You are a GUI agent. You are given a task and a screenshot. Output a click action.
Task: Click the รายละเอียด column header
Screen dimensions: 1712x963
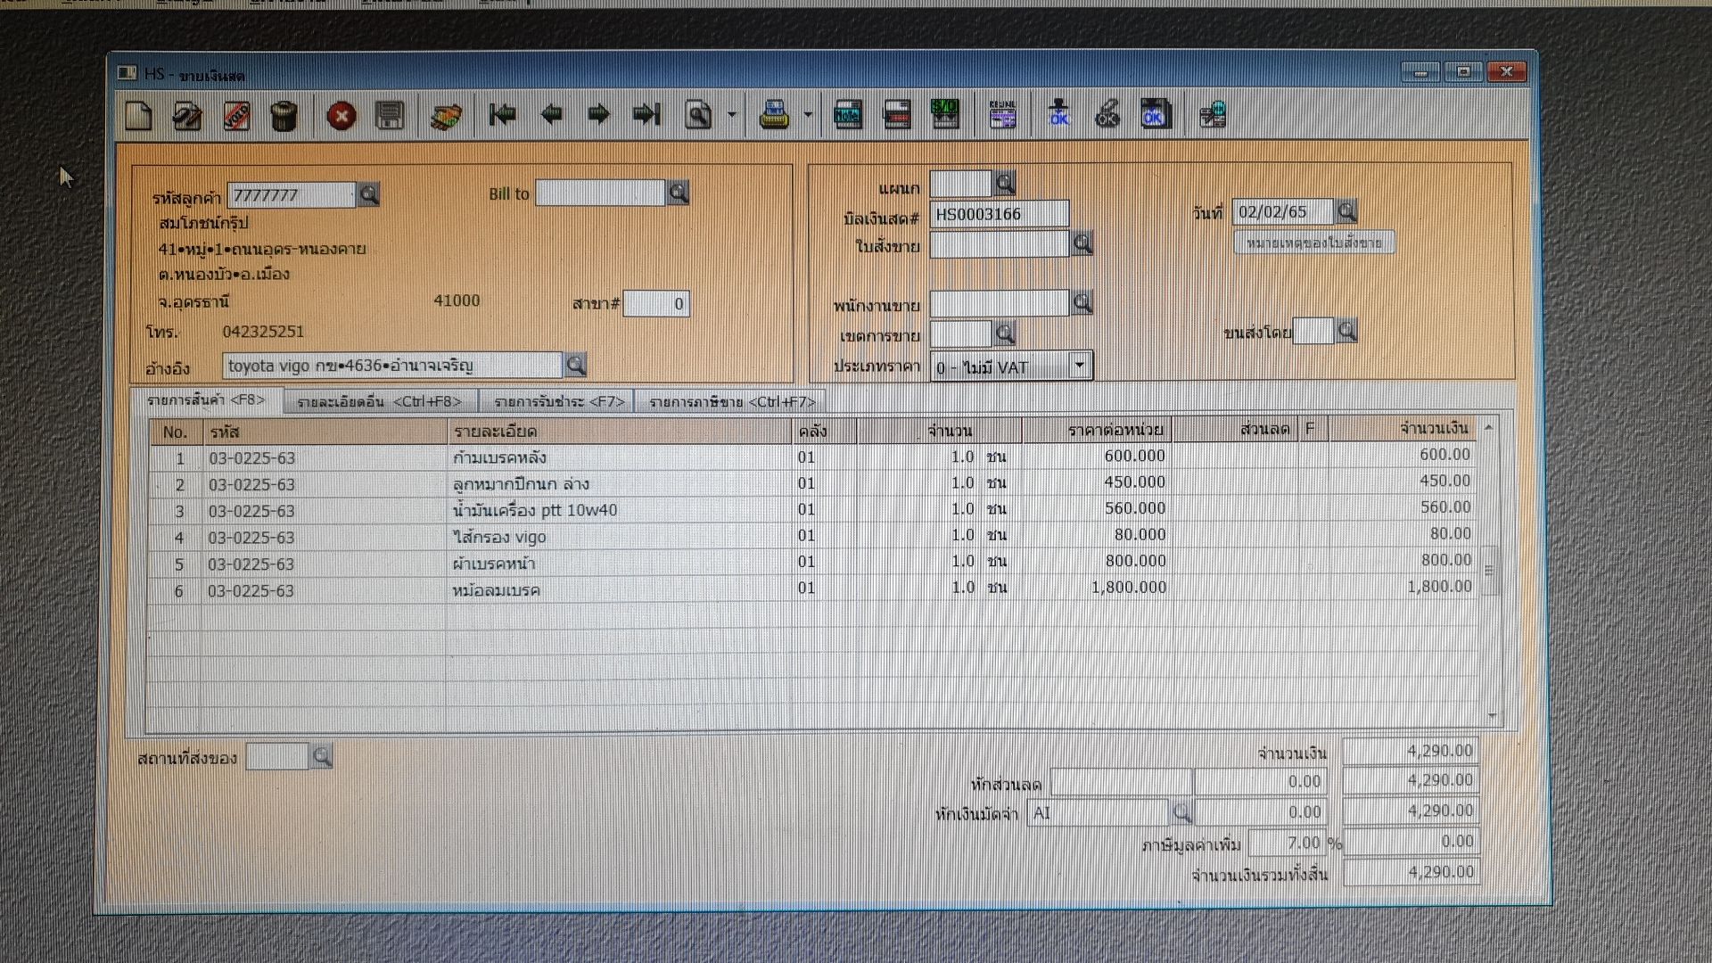coord(620,432)
